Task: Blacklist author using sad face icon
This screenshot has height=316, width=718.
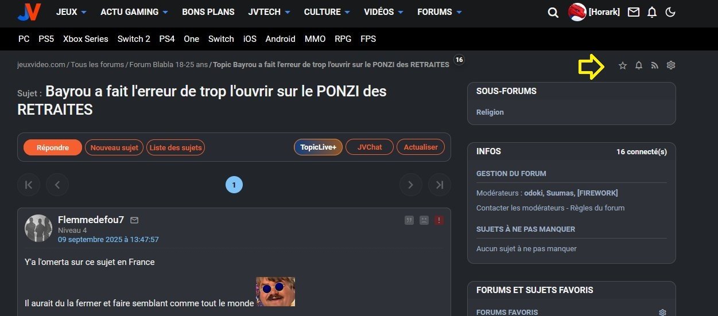Action: click(424, 220)
